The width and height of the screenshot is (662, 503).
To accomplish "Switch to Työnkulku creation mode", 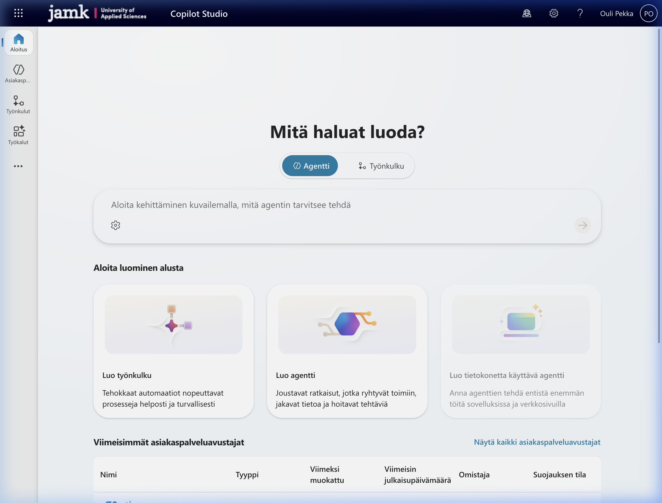I will click(381, 166).
